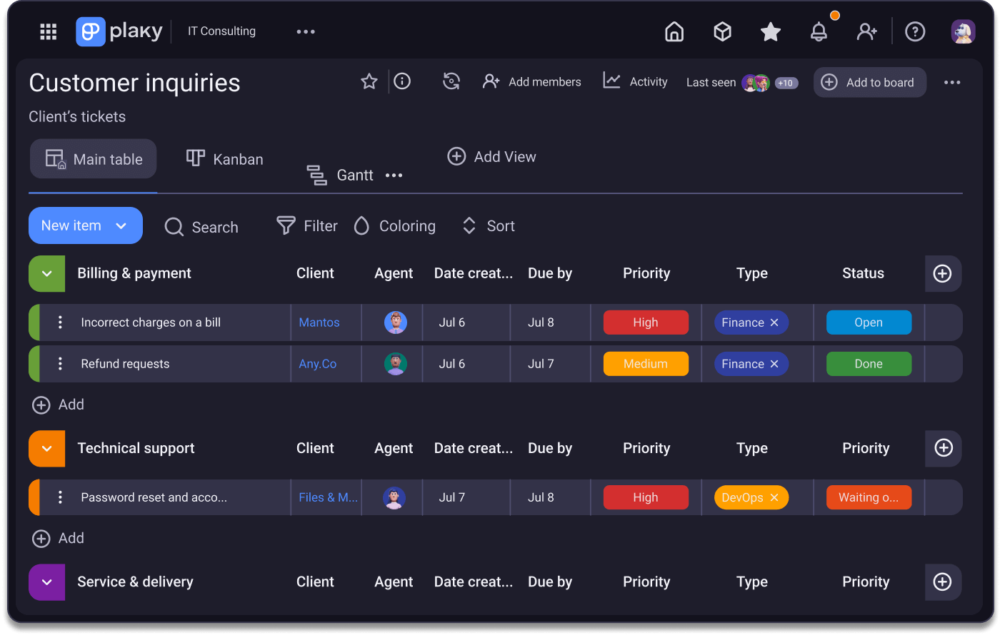Click the Invite members person-plus icon
1000x635 pixels.
point(867,31)
